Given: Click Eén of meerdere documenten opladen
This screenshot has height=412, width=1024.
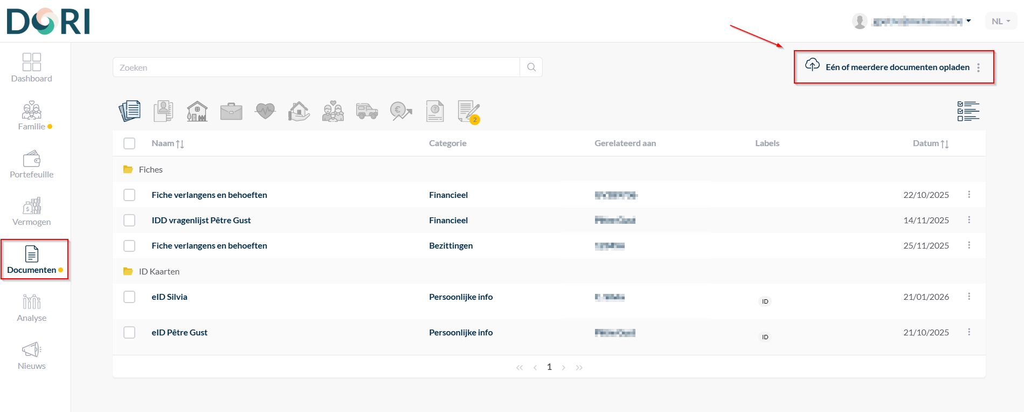Looking at the screenshot, I should pyautogui.click(x=897, y=67).
